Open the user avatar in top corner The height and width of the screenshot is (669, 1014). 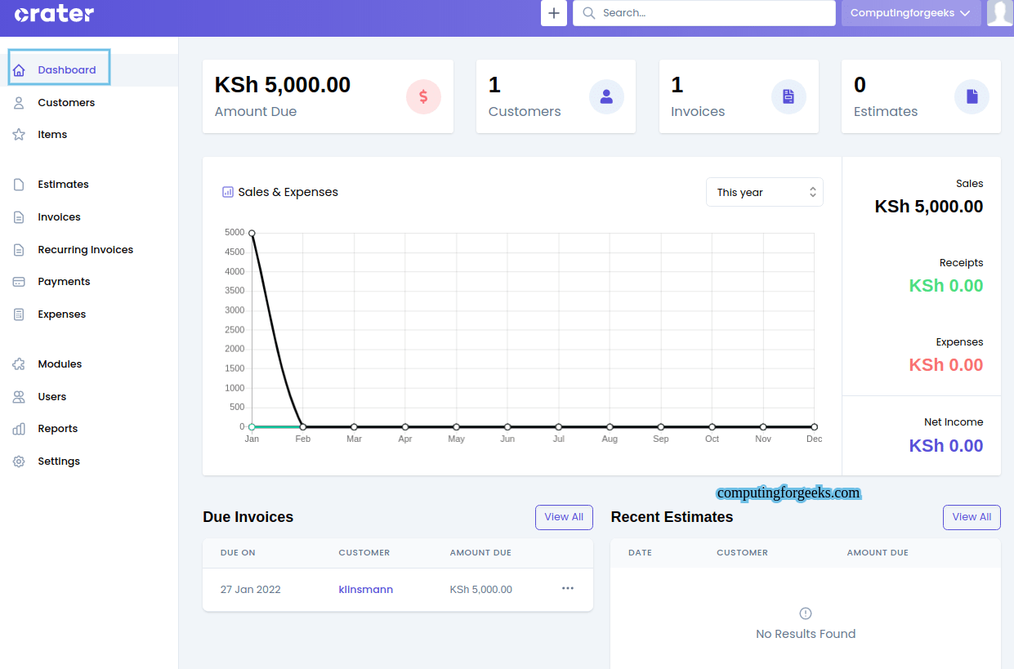(x=1000, y=13)
